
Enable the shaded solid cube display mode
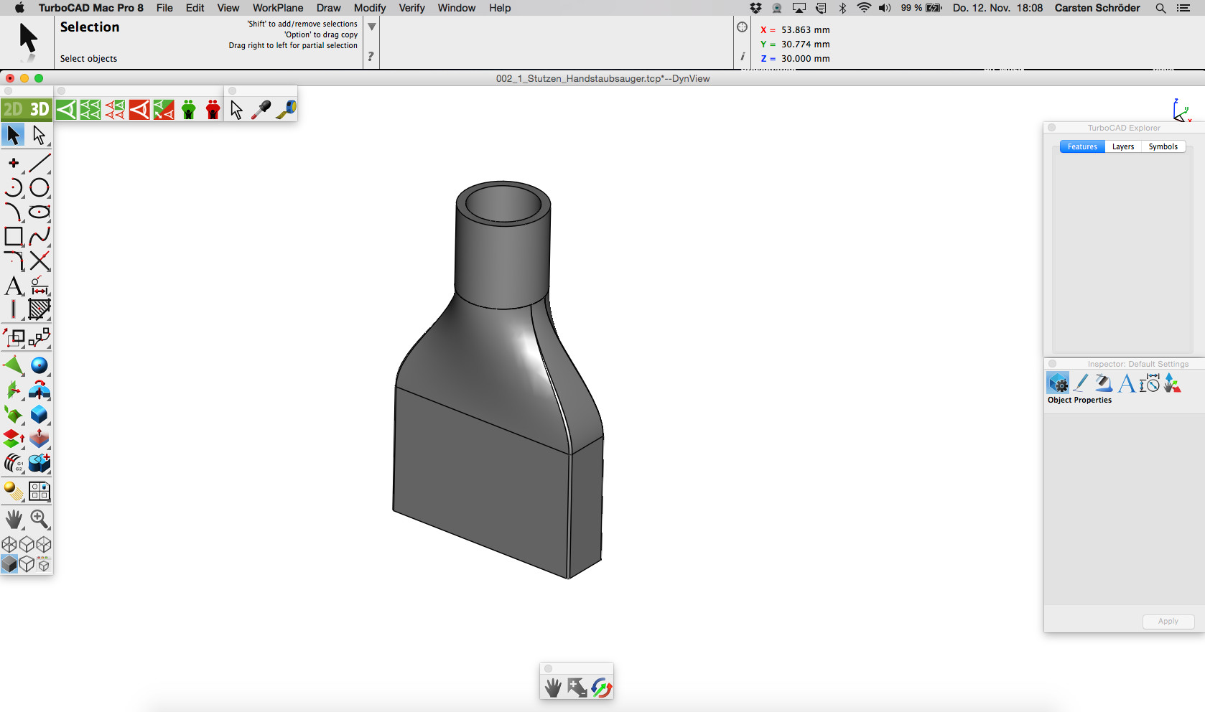click(x=9, y=564)
